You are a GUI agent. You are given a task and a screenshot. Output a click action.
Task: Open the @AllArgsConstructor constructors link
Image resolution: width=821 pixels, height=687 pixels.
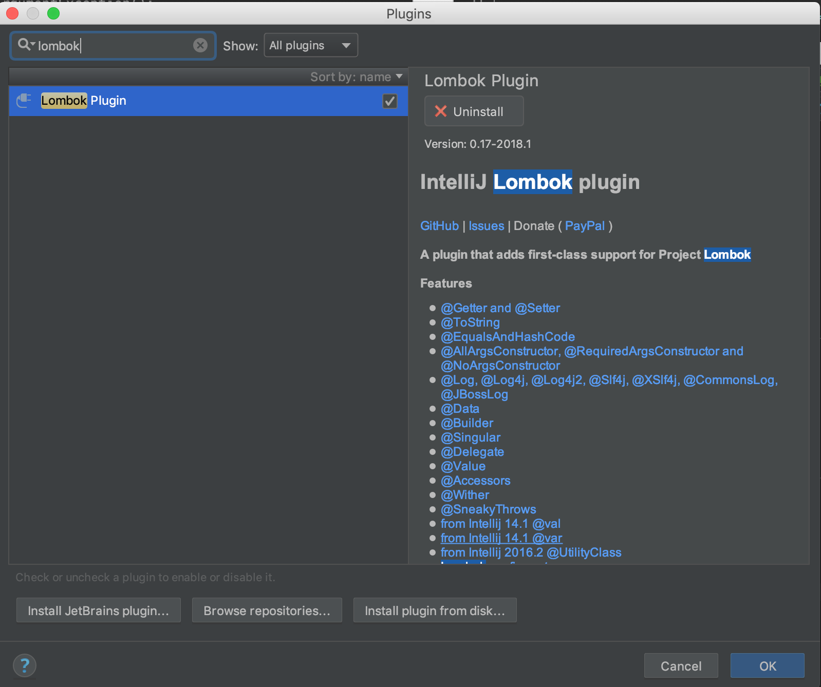click(x=592, y=358)
